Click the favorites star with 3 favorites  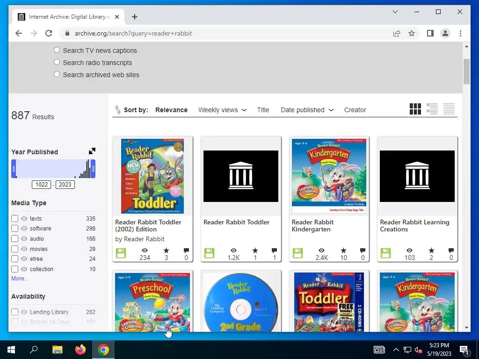coord(166,251)
